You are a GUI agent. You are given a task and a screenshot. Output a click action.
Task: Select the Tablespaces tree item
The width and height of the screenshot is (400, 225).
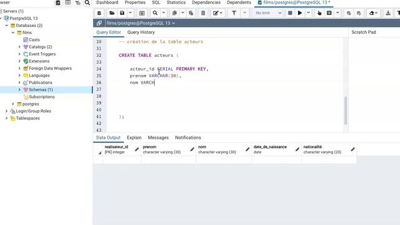point(27,118)
